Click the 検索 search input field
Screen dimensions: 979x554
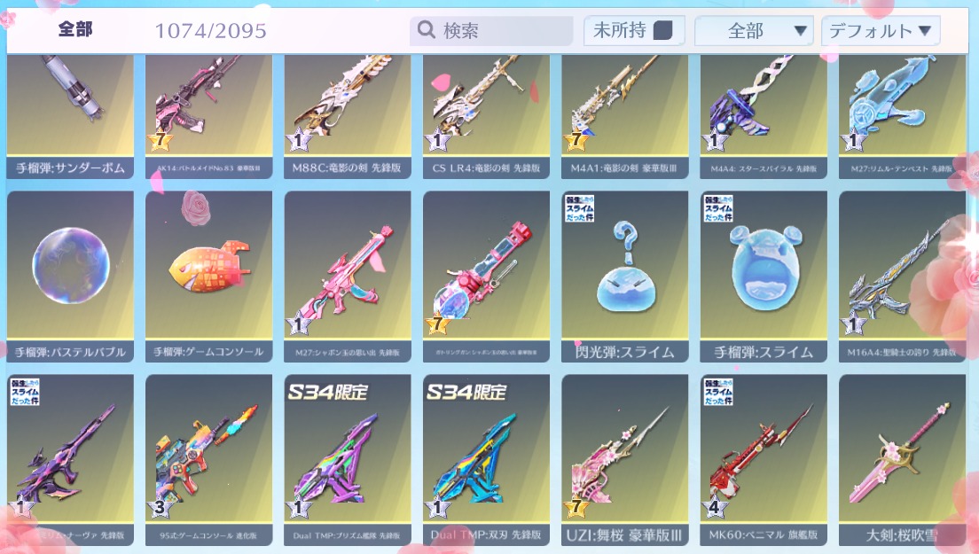click(x=491, y=30)
